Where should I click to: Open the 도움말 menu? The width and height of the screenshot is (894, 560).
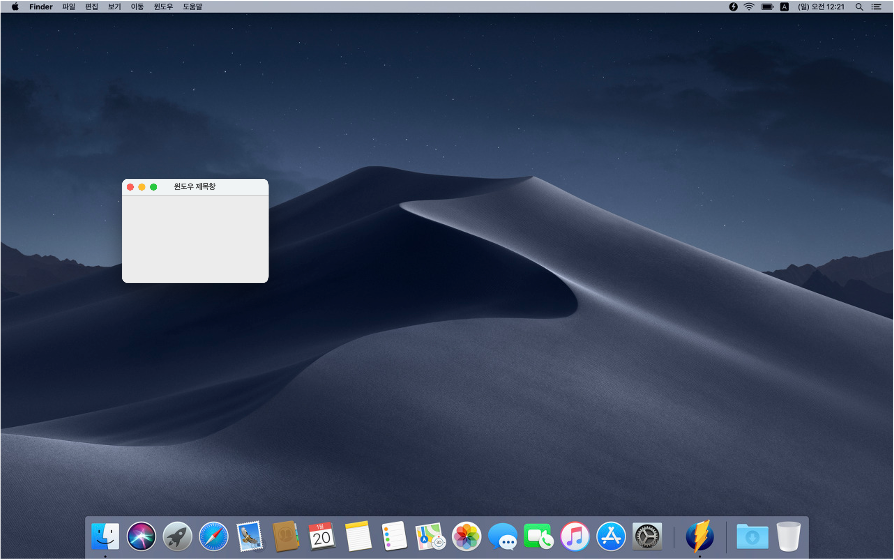(x=192, y=7)
